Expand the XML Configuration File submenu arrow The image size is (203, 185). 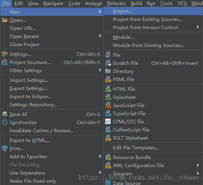click(x=198, y=165)
